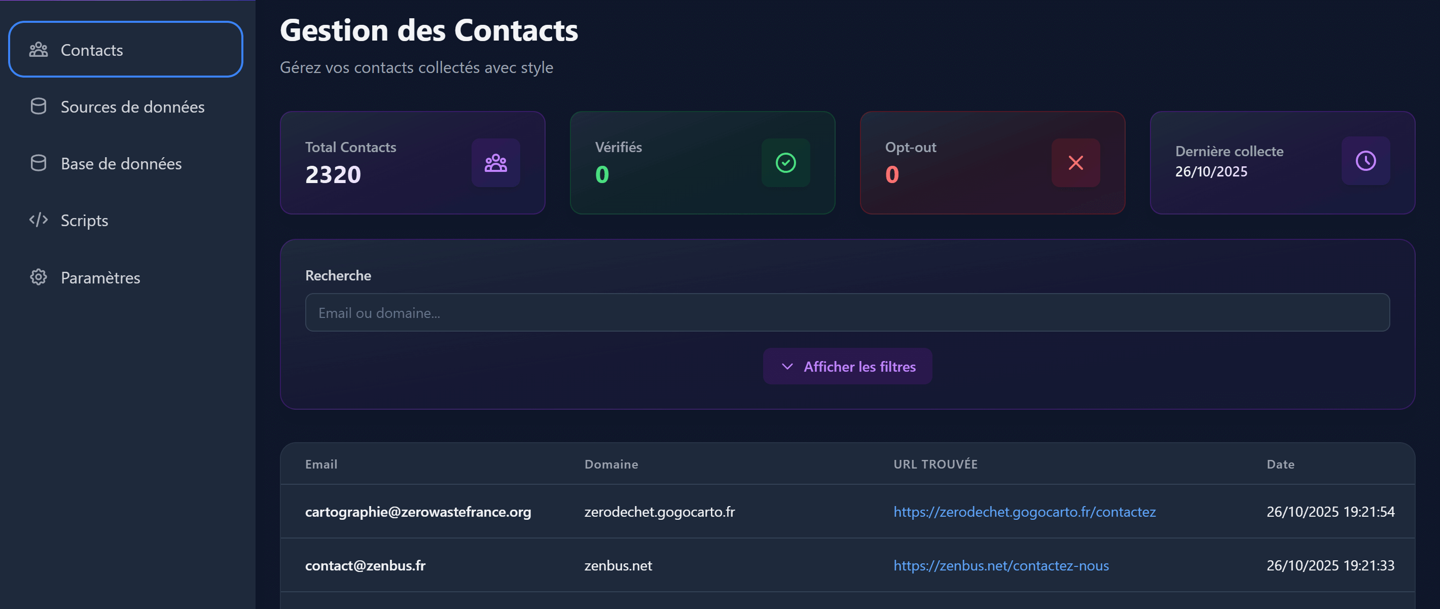This screenshot has width=1440, height=609.
Task: Click the green checkmark icon on Vérifiés card
Action: click(785, 163)
